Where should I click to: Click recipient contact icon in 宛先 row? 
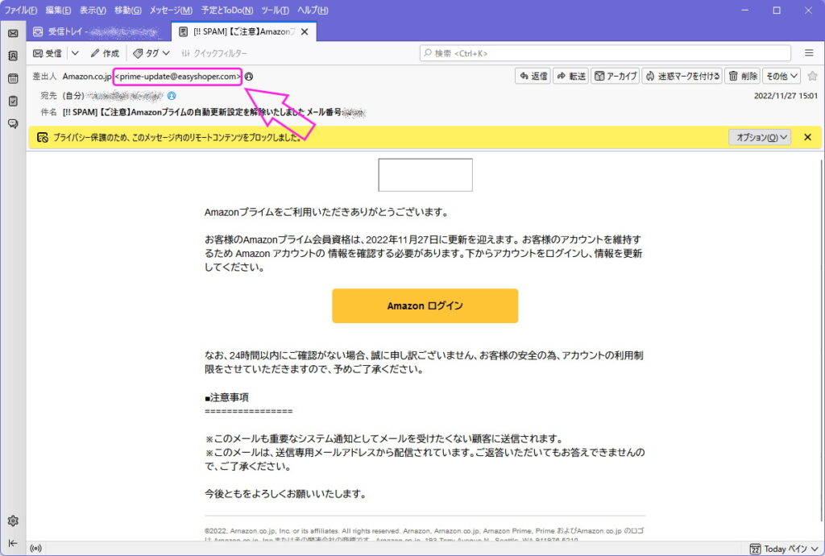(x=172, y=96)
